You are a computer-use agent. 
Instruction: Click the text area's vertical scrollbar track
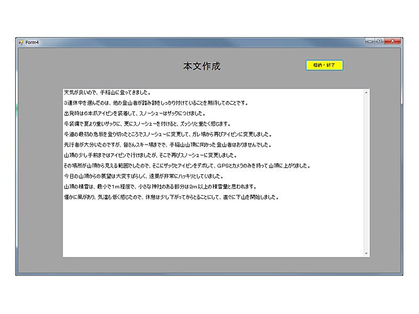[367, 173]
